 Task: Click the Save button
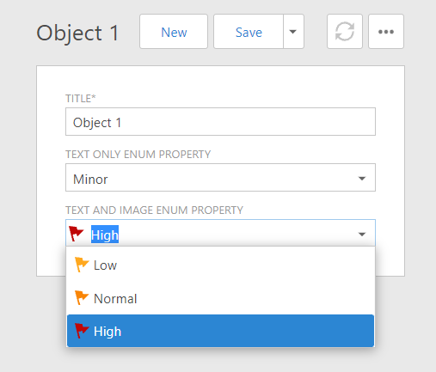(249, 32)
